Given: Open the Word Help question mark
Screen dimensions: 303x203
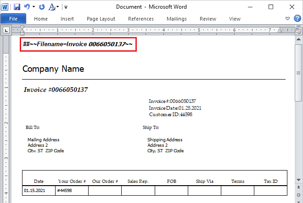Looking at the screenshot, I should 297,19.
